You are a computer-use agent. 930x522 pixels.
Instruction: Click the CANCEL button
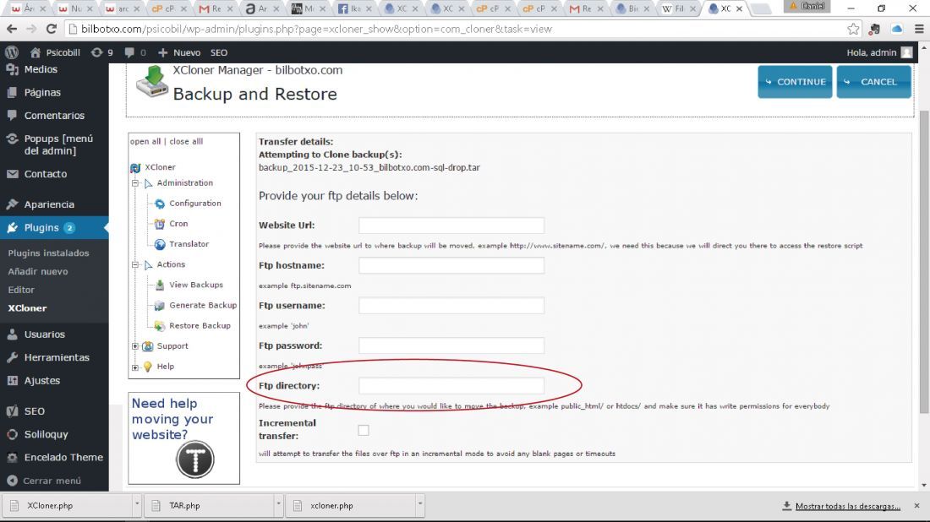point(873,82)
